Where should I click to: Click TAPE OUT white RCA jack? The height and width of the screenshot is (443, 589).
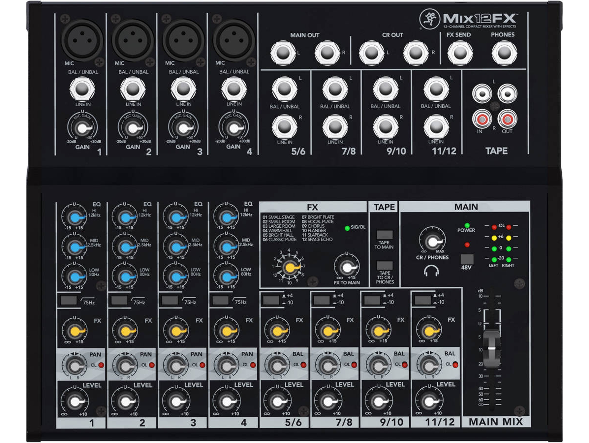tap(507, 94)
